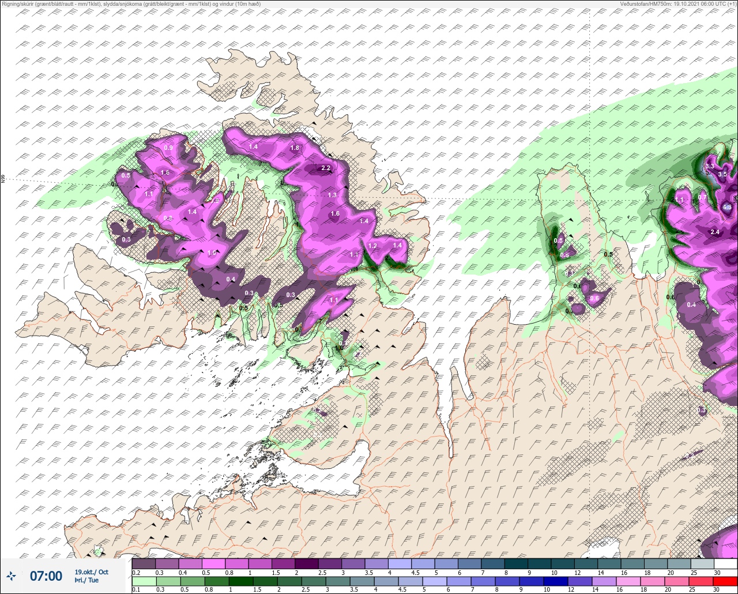Click the 0.9 precipitation value on the map
The height and width of the screenshot is (594, 738).
pyautogui.click(x=168, y=148)
